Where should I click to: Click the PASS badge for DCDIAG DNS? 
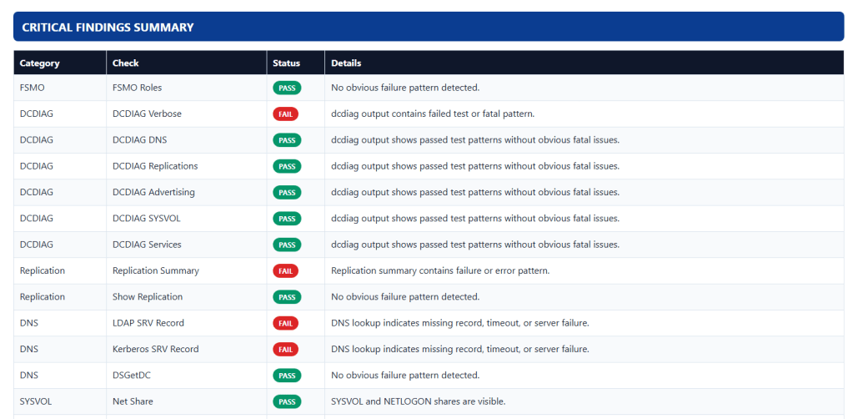click(287, 140)
